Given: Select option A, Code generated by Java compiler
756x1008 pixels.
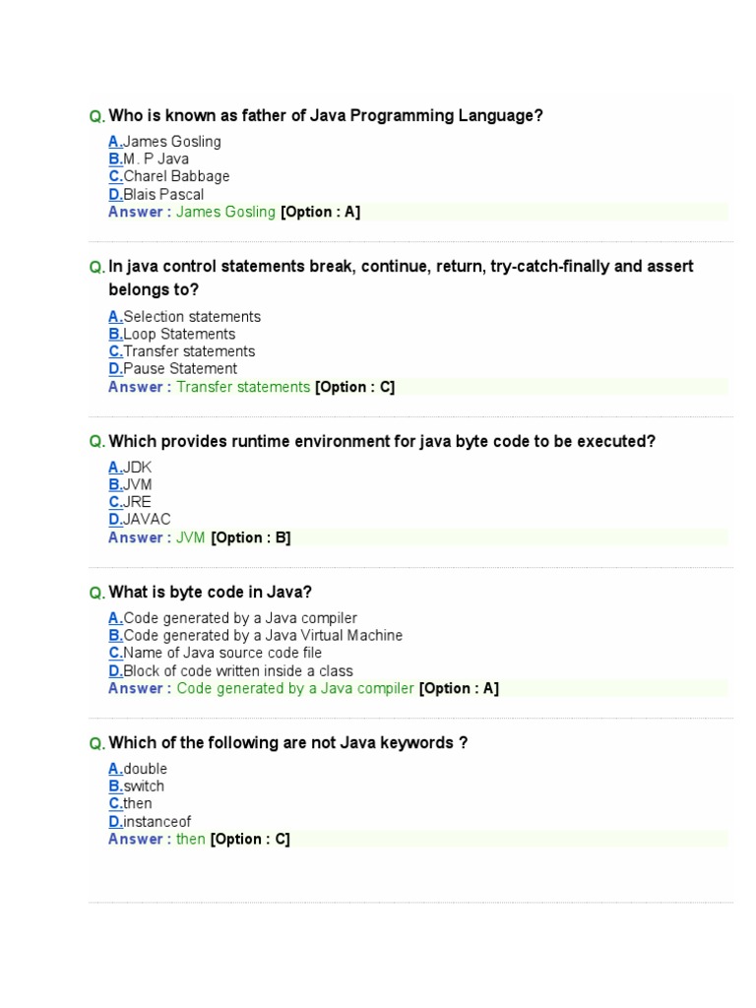Looking at the screenshot, I should pyautogui.click(x=116, y=618).
